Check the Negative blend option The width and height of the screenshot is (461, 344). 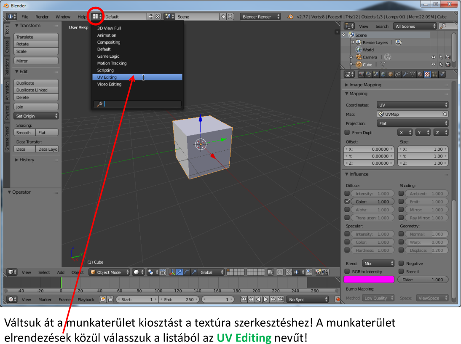coord(401,263)
